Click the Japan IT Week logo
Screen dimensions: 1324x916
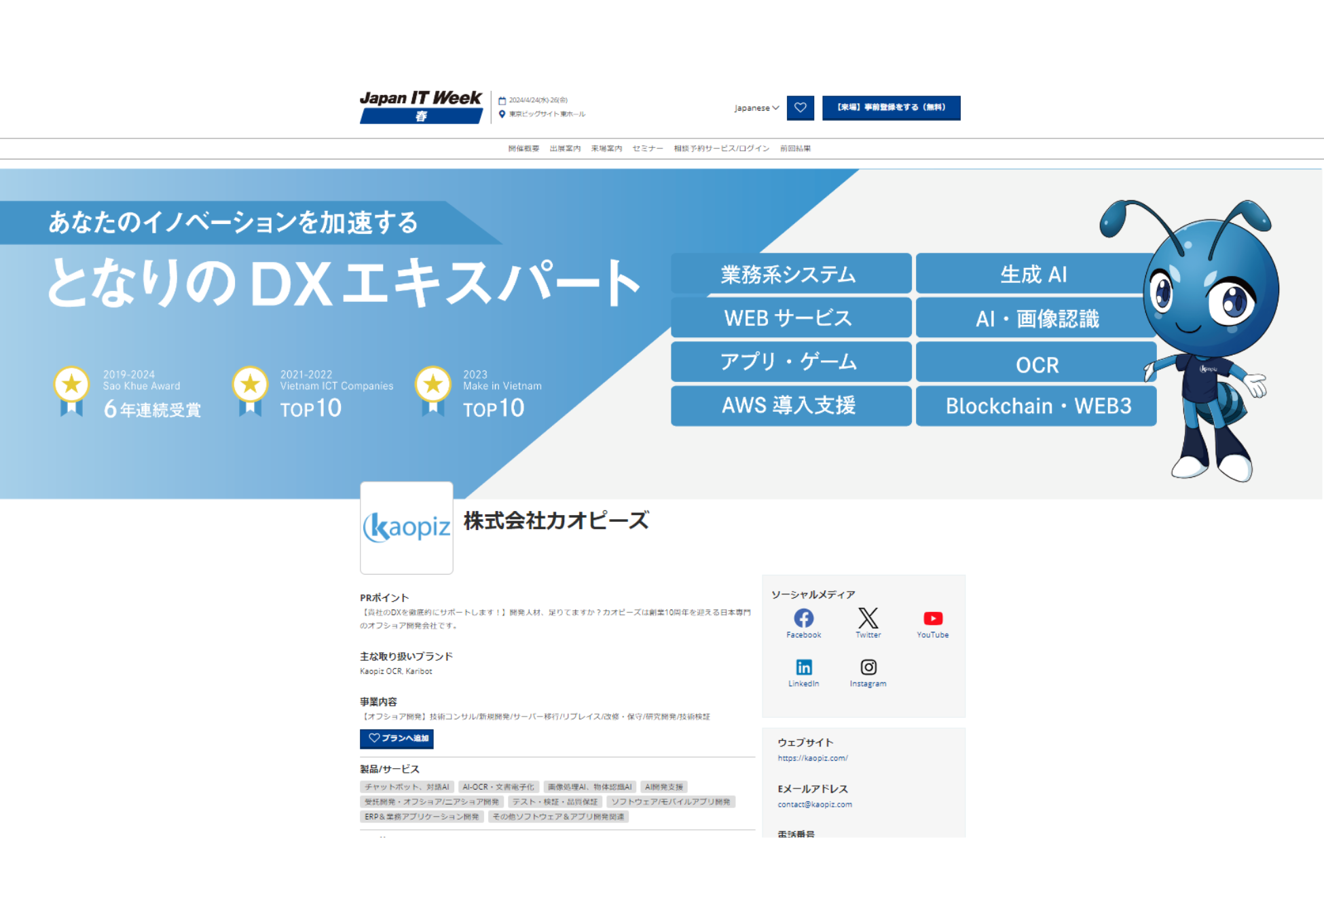point(420,106)
